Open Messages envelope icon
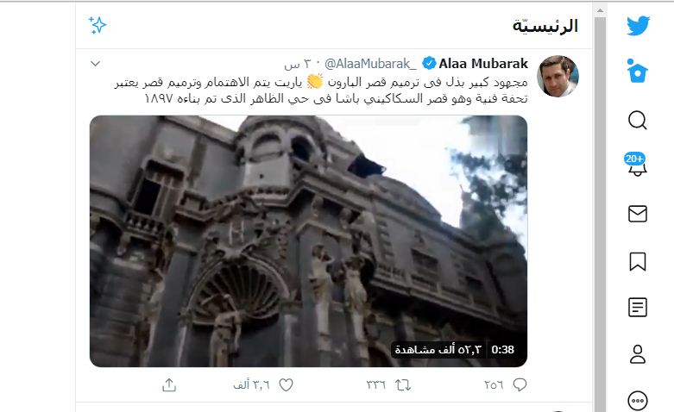Image resolution: width=674 pixels, height=412 pixels. point(638,214)
